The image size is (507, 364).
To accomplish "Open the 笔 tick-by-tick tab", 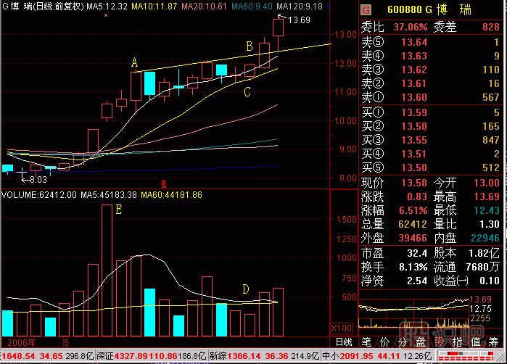I will [x=366, y=342].
